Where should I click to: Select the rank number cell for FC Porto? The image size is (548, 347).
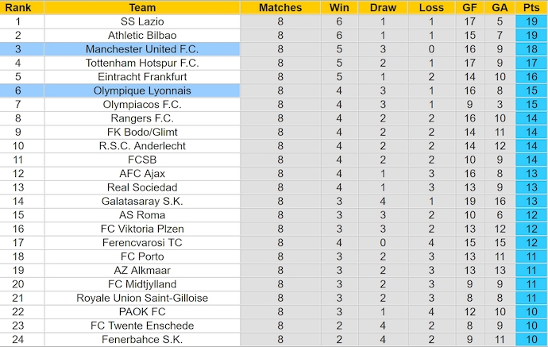(x=17, y=256)
